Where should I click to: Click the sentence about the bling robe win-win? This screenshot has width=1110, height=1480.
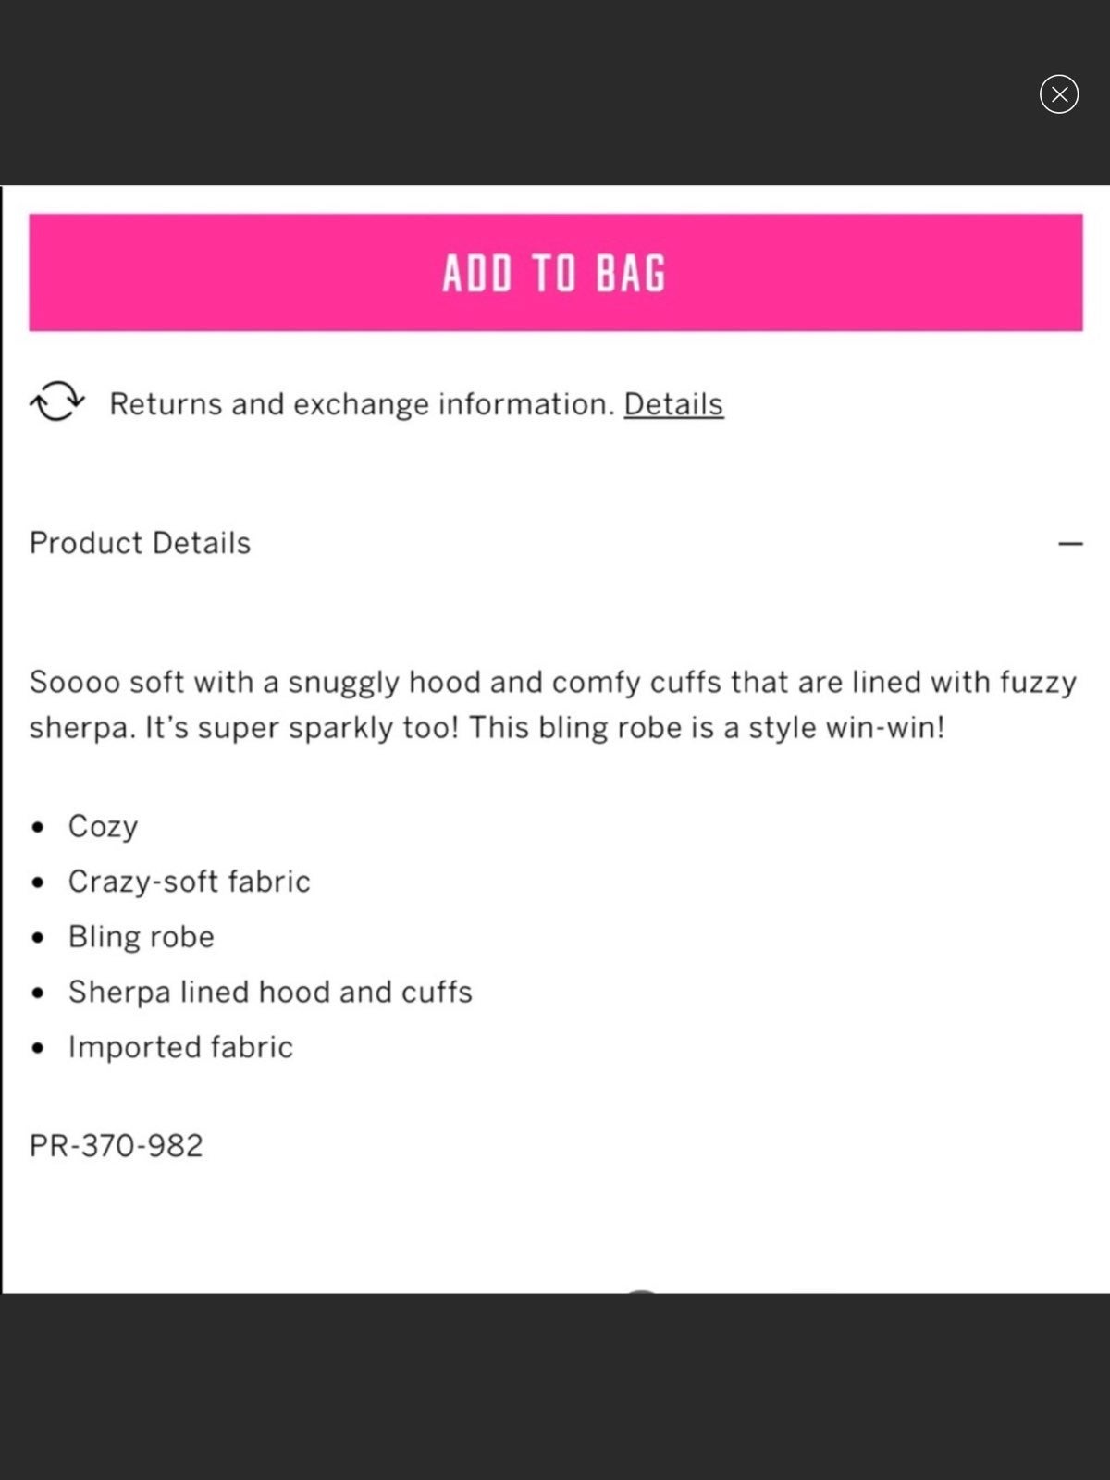[707, 728]
